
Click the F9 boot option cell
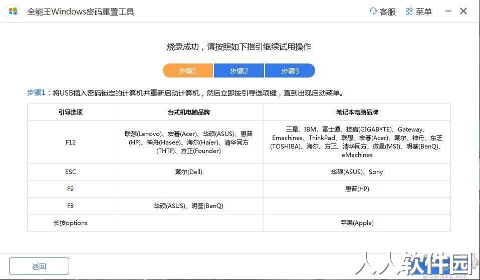click(71, 188)
